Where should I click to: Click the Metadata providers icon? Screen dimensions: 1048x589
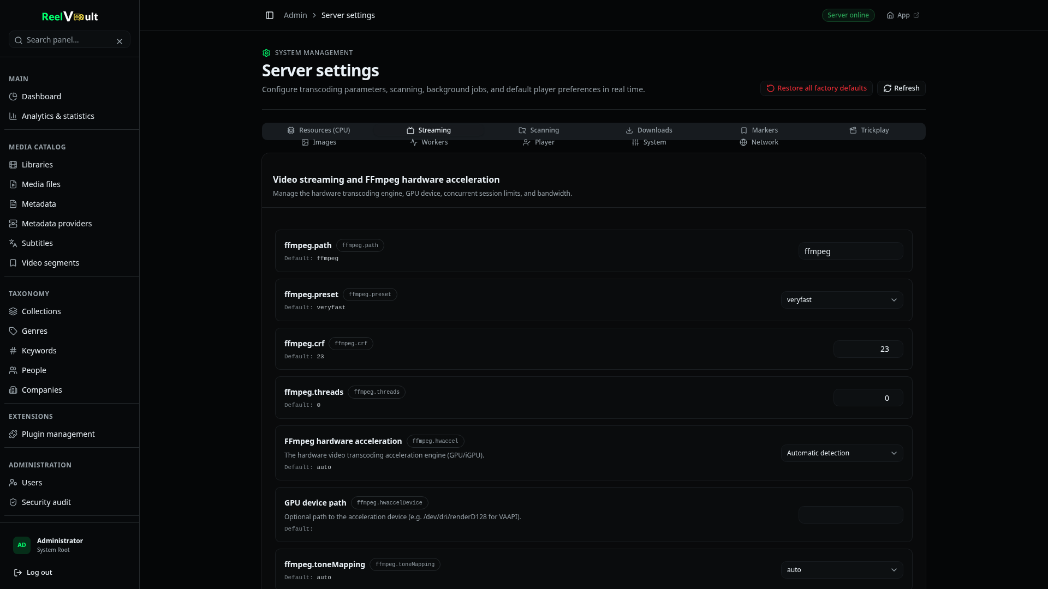pyautogui.click(x=13, y=224)
